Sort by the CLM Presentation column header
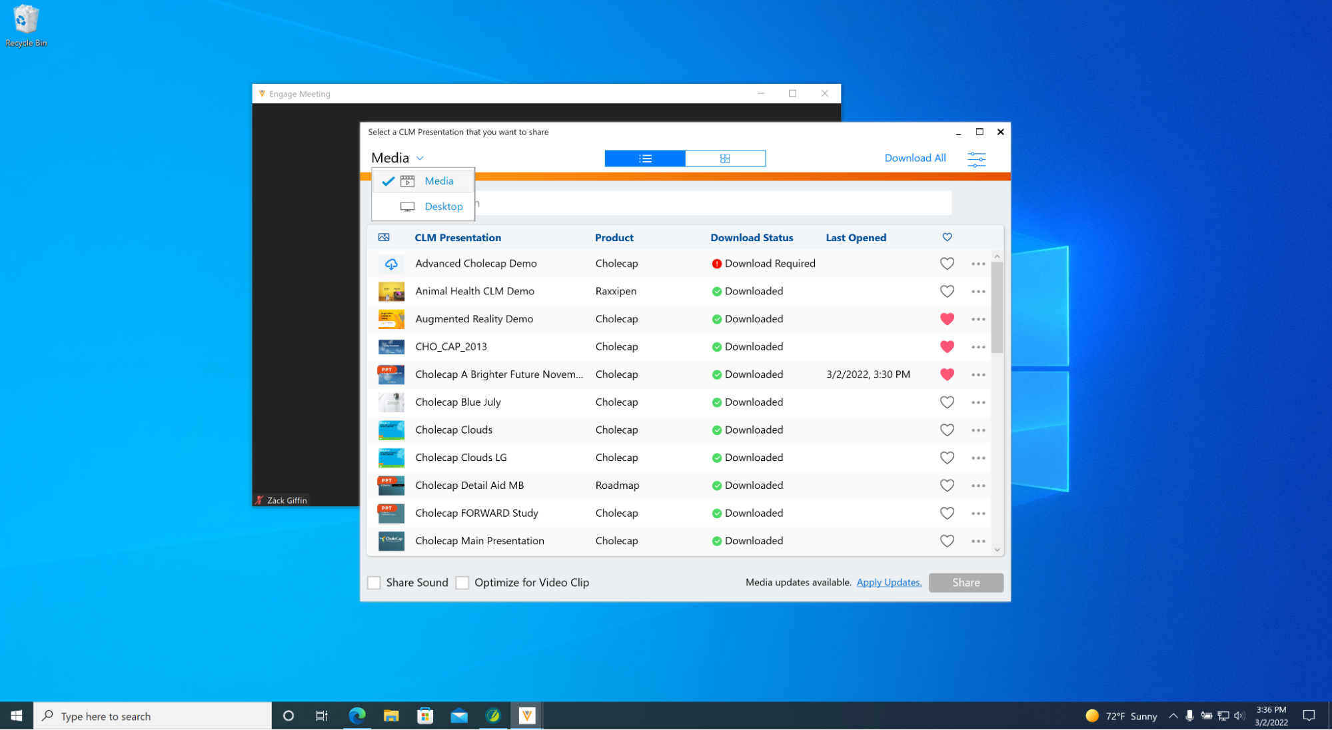This screenshot has height=730, width=1332. point(458,238)
